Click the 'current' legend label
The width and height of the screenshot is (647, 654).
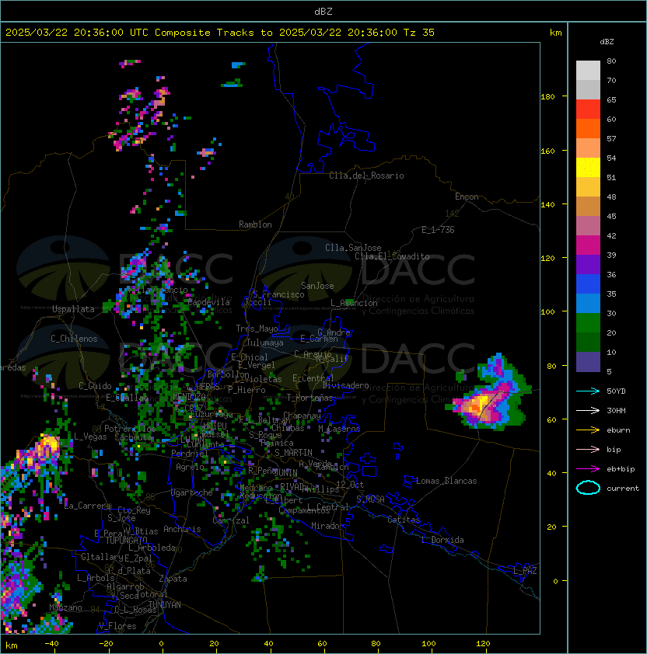[623, 488]
